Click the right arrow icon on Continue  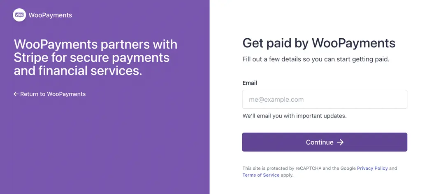[x=340, y=142]
